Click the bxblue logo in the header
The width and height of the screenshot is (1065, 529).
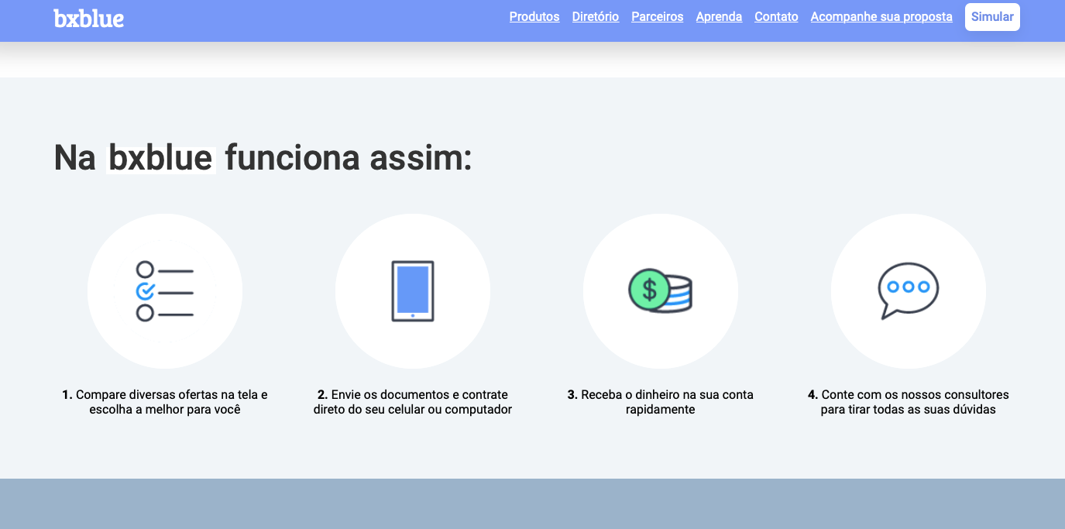point(89,18)
